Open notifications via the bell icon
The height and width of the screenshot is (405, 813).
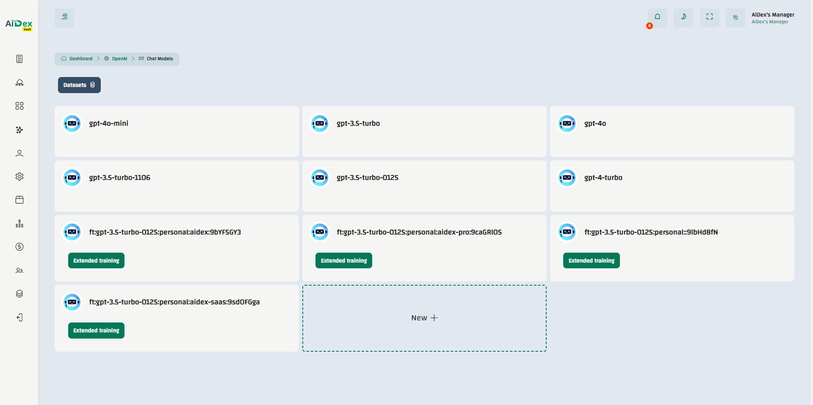(657, 18)
